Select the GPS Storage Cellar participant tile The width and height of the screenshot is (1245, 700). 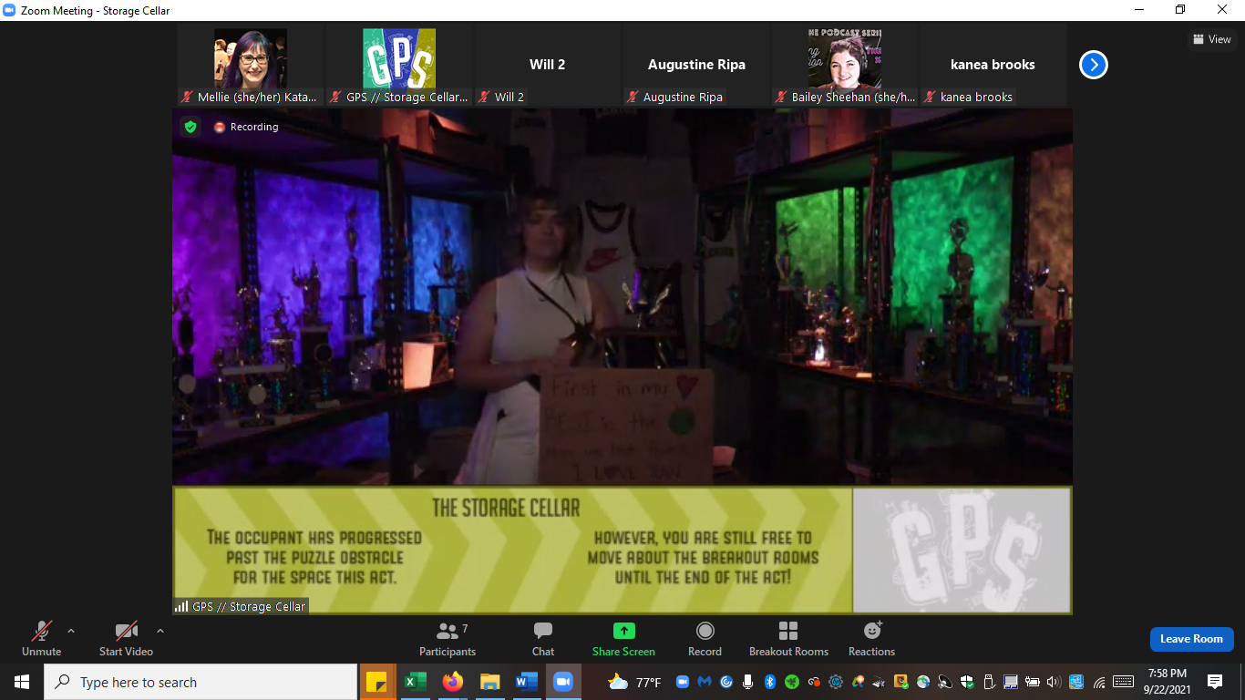tap(398, 59)
